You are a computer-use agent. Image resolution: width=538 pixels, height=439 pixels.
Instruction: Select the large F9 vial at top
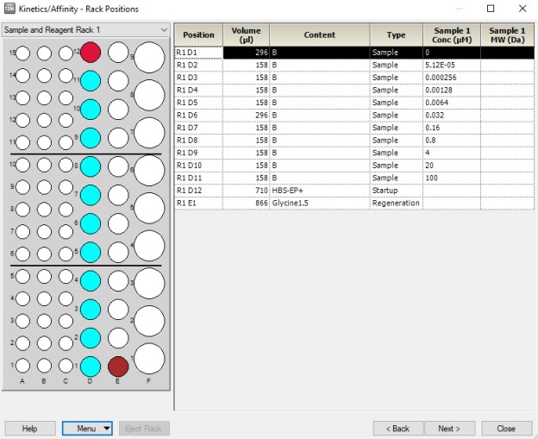149,58
